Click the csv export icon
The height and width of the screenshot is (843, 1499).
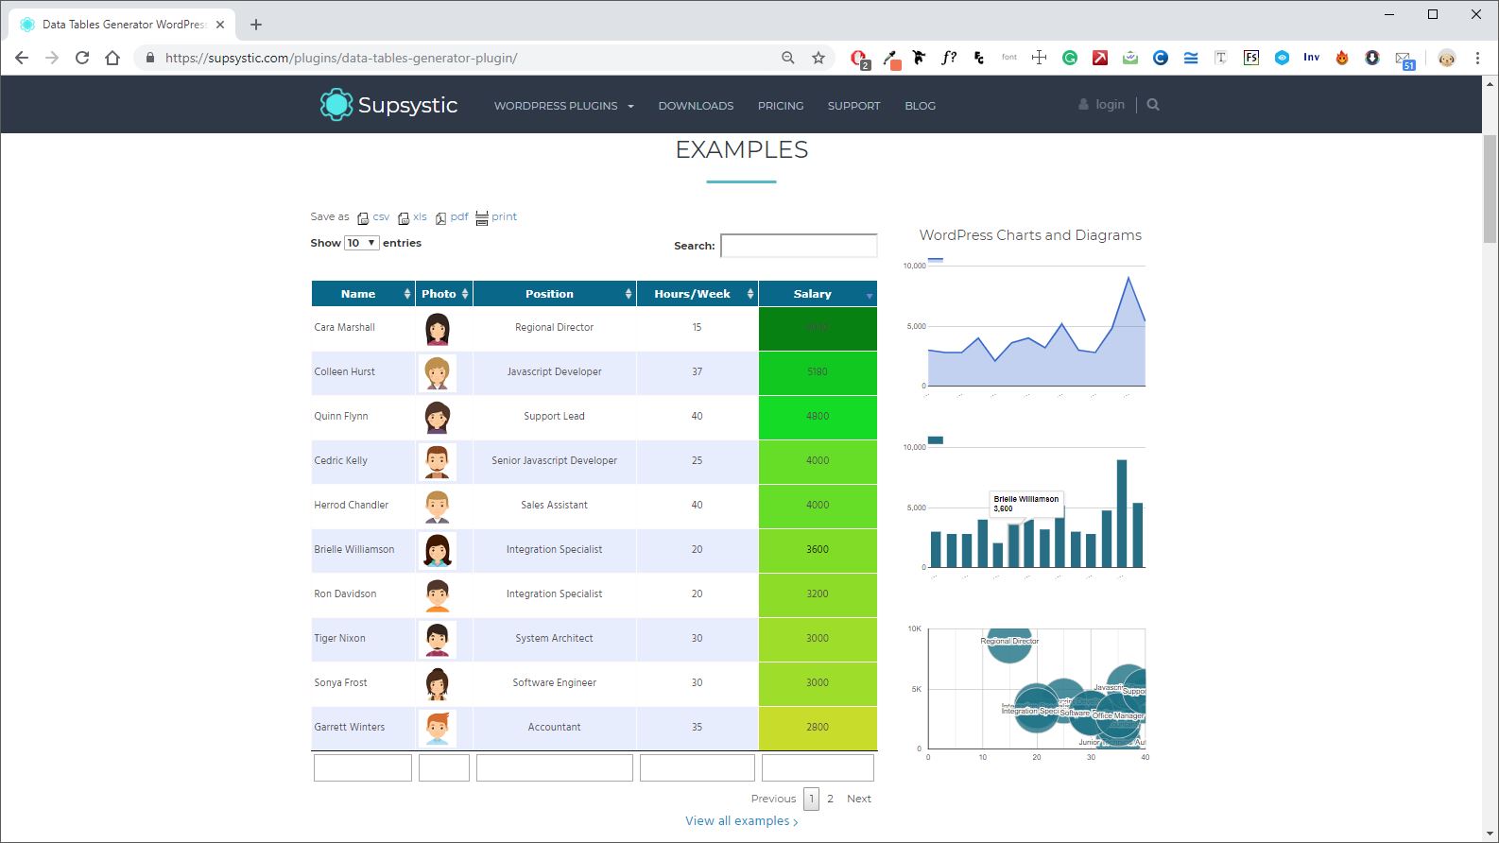point(363,218)
